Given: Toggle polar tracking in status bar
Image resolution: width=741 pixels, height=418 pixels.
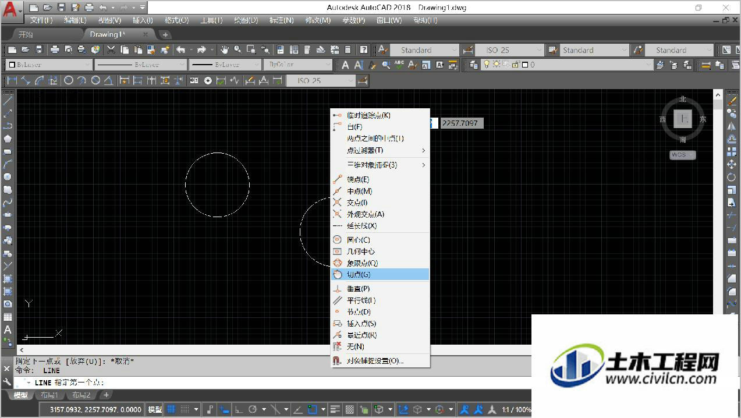Looking at the screenshot, I should [253, 409].
